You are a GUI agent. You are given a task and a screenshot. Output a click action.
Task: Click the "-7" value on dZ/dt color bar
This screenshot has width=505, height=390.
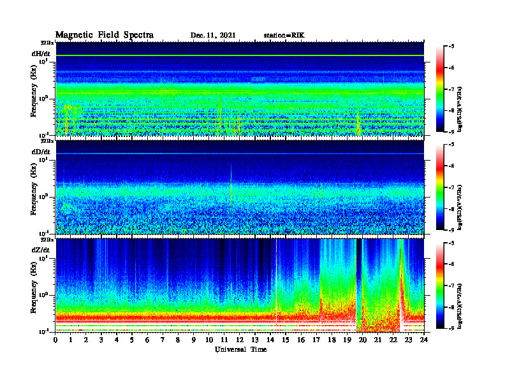[x=451, y=285]
